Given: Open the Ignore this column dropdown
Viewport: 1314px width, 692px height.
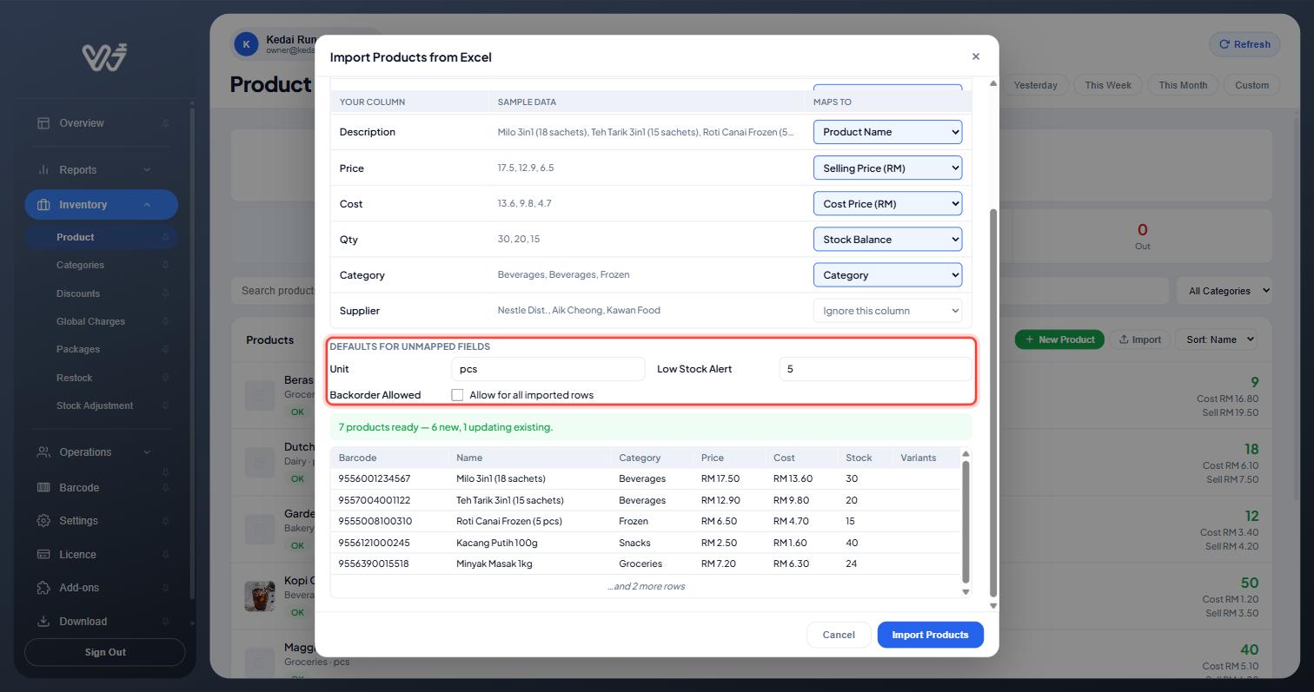Looking at the screenshot, I should [887, 310].
